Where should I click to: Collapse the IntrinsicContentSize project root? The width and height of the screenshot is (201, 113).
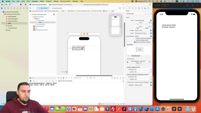[2, 12]
